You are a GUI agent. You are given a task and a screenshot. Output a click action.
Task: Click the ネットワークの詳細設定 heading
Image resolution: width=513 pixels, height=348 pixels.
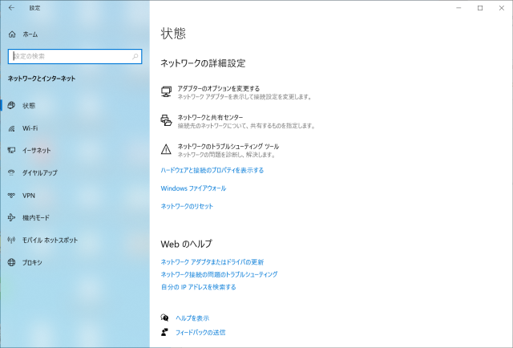point(203,63)
